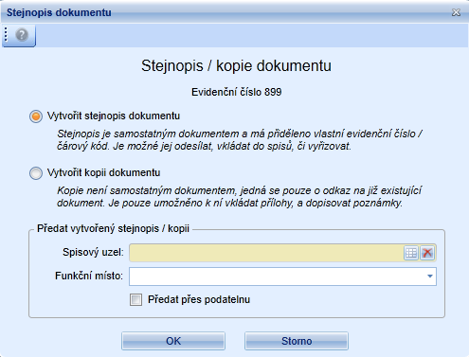Close the Stejnopis dokumentu dialog

point(456,12)
